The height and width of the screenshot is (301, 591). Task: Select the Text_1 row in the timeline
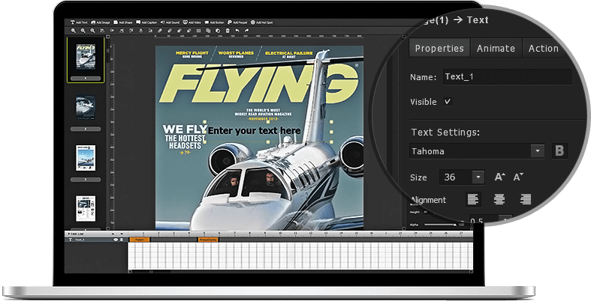(96, 240)
